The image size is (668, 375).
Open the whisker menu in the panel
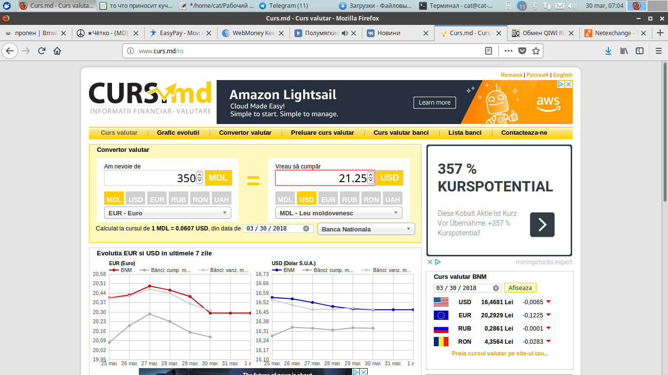[7, 6]
